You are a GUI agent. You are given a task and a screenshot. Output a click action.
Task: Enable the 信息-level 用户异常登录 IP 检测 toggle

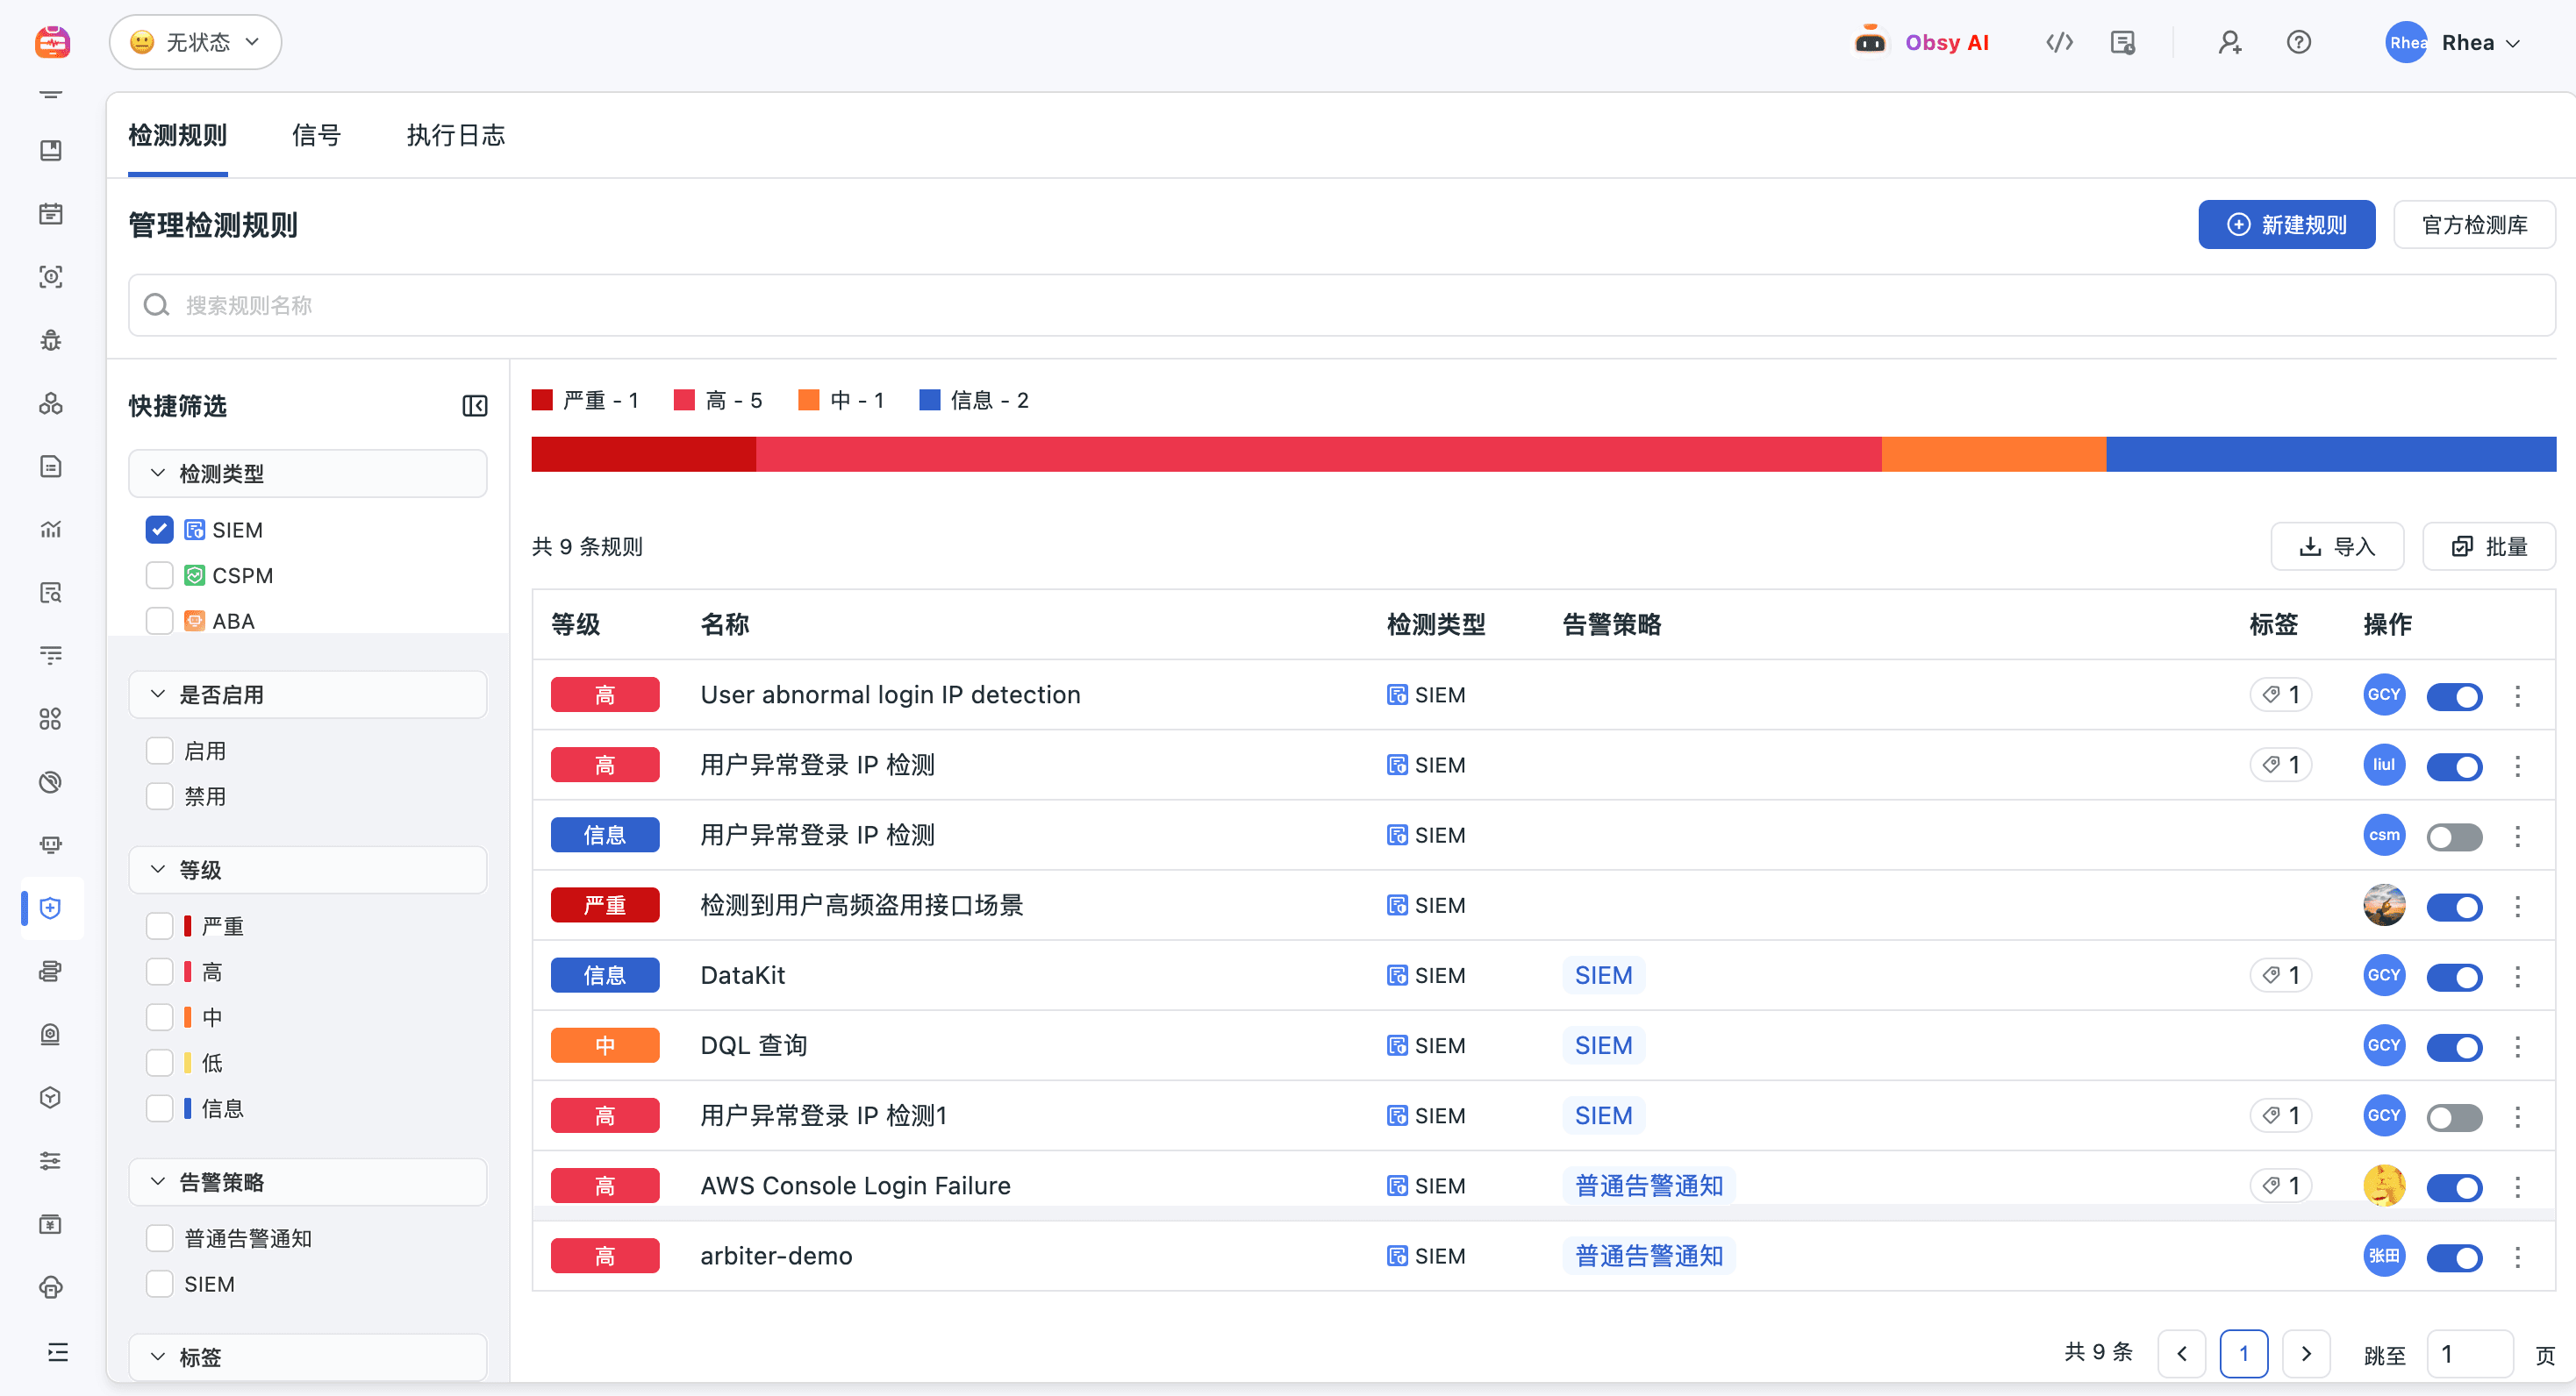(2454, 837)
